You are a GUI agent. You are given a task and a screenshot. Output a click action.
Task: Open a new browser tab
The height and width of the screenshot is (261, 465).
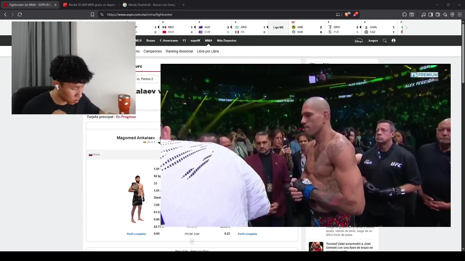point(183,5)
